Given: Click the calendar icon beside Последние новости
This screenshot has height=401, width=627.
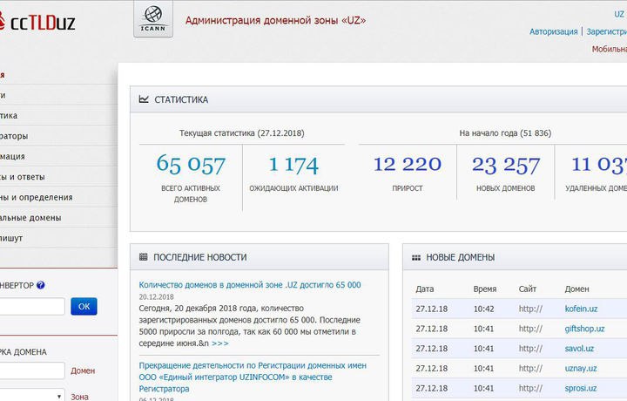Looking at the screenshot, I should coord(143,257).
